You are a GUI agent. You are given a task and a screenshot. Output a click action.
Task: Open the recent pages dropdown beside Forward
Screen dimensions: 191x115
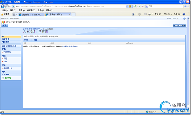[10, 6]
